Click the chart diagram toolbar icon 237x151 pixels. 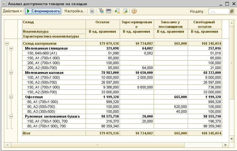pos(92,11)
